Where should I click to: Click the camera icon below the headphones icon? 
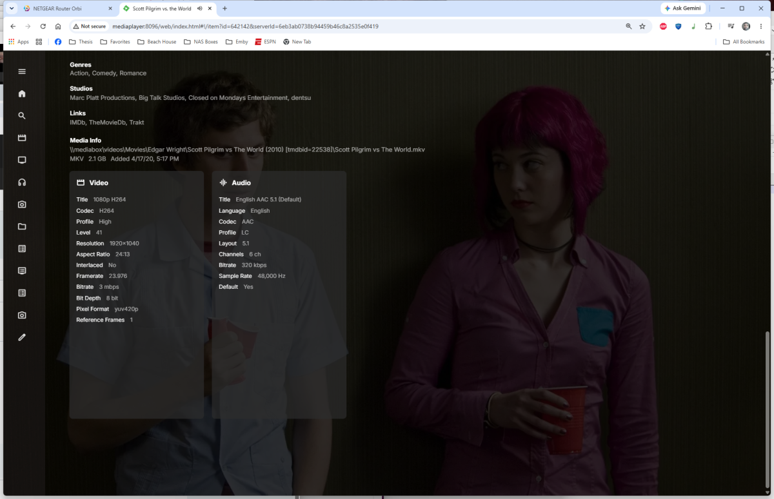point(22,204)
